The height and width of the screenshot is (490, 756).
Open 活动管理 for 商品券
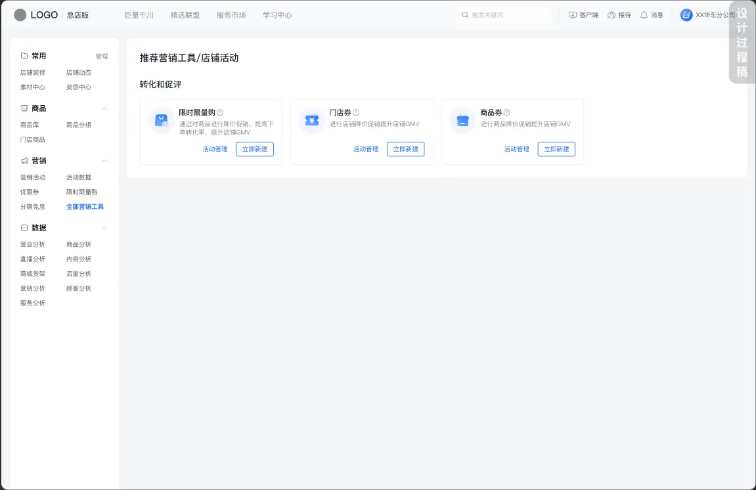point(517,149)
